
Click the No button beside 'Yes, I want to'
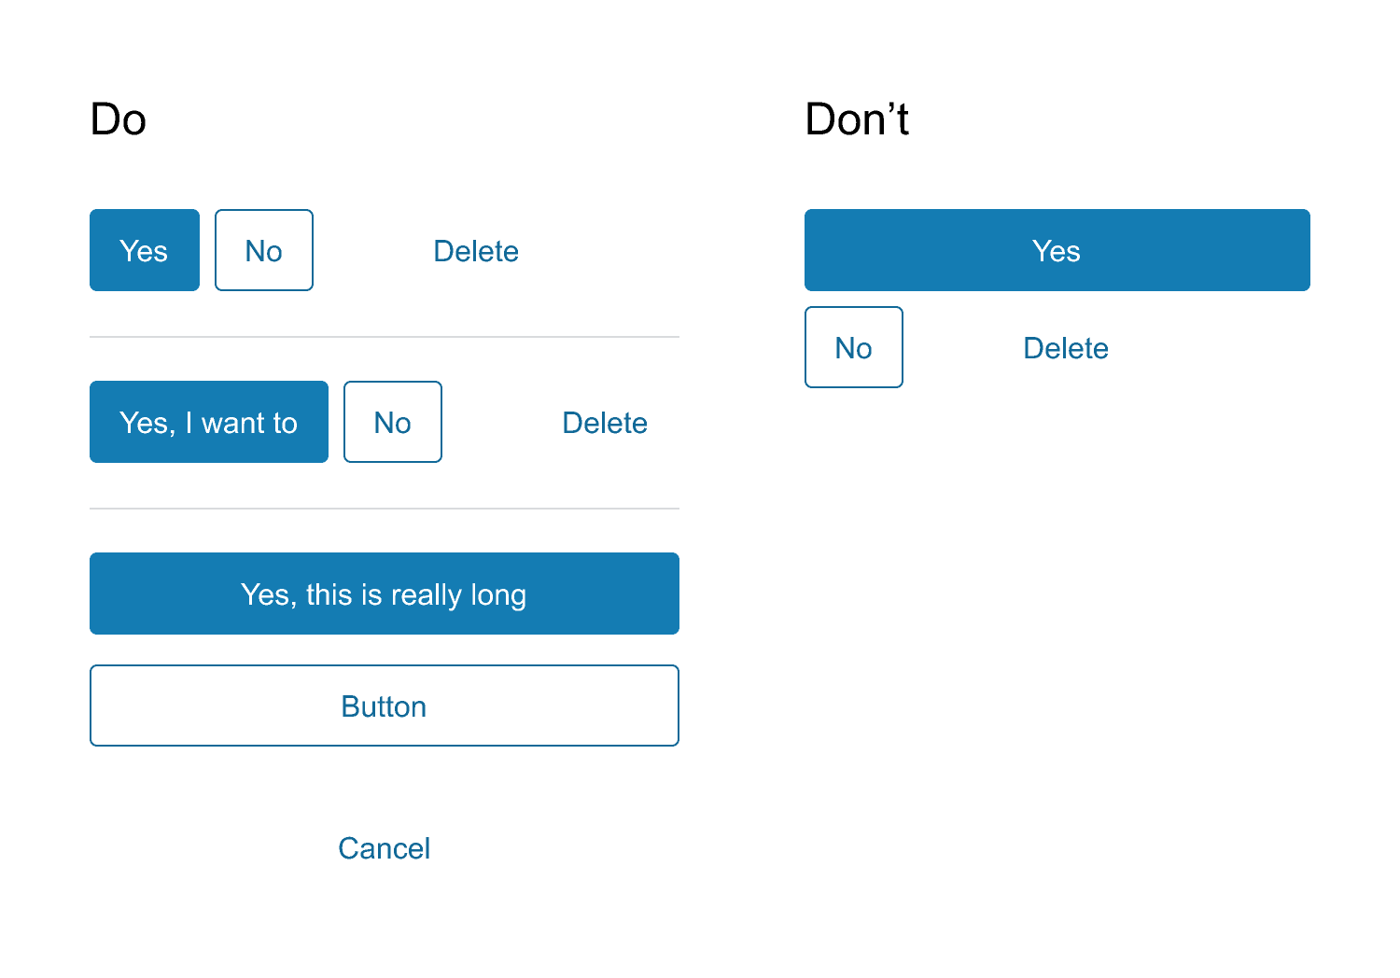(392, 422)
